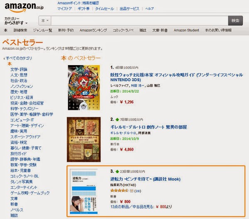Image resolution: width=249 pixels, height=219 pixels.
Task: Open the 逆転力 book cover thumbnail
Action: 84,192
